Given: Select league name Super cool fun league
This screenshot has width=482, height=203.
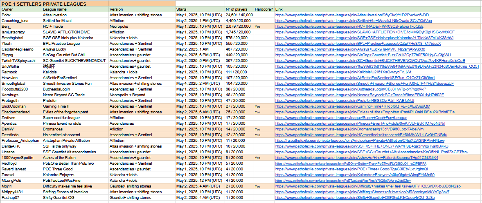Looking at the screenshot, I should (75, 117).
